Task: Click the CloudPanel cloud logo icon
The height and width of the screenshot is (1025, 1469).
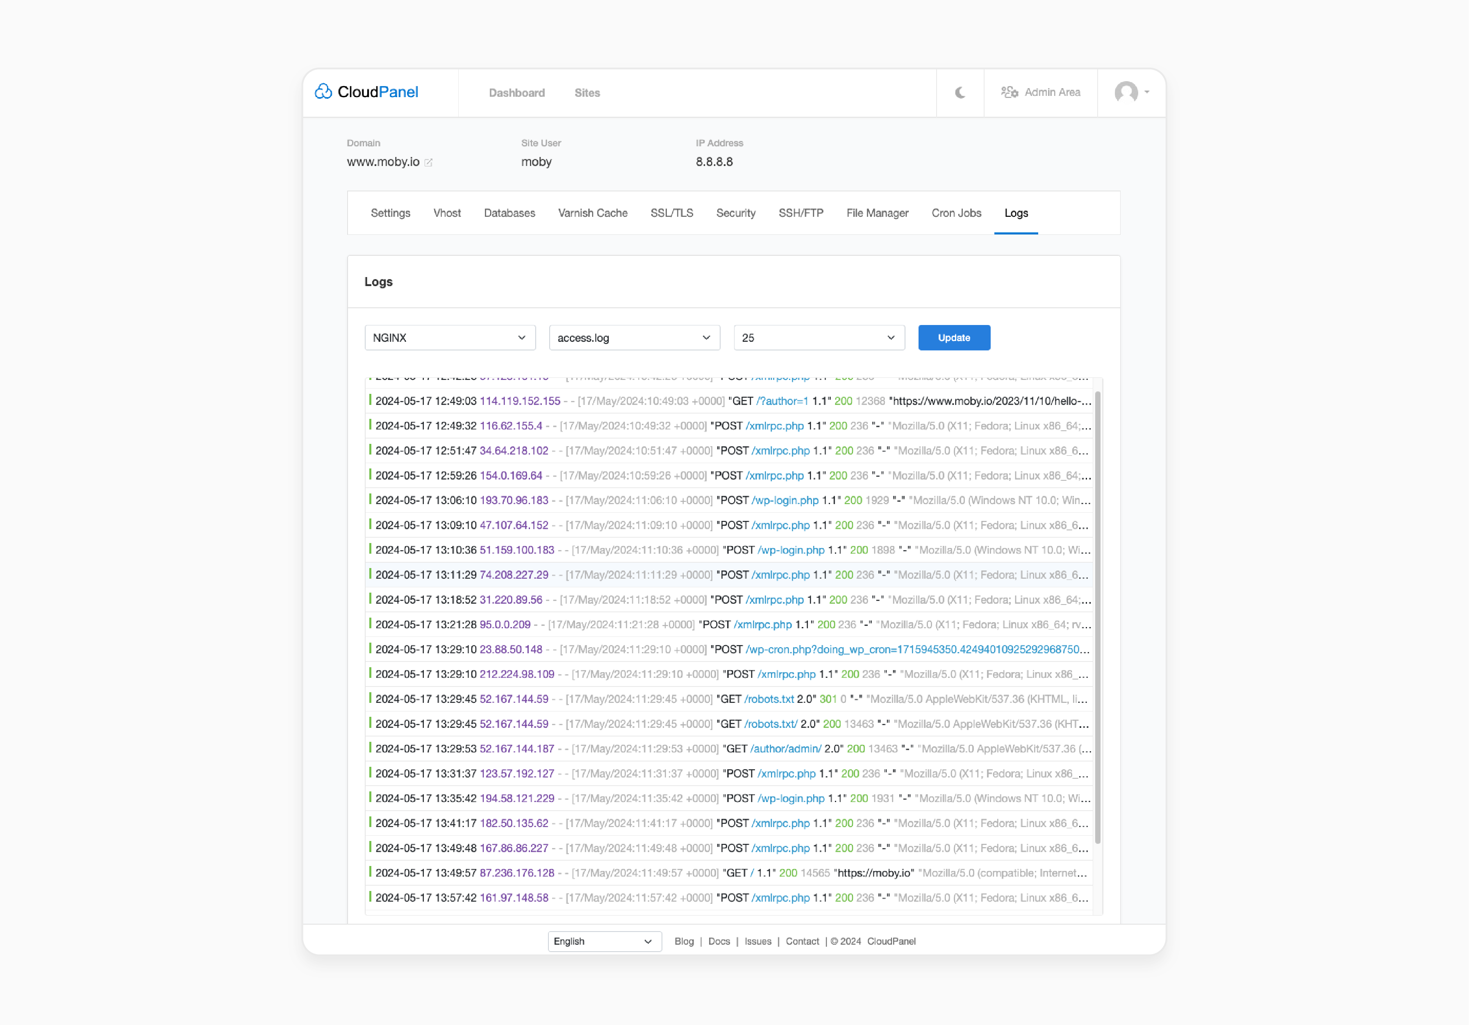Action: point(323,92)
